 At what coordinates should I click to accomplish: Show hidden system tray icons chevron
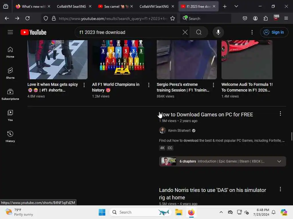click(x=221, y=212)
